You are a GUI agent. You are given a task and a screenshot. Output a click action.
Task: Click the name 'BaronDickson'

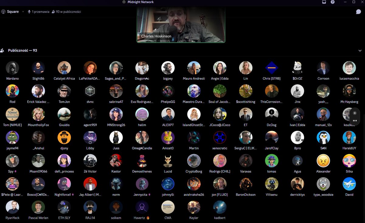coord(246,195)
